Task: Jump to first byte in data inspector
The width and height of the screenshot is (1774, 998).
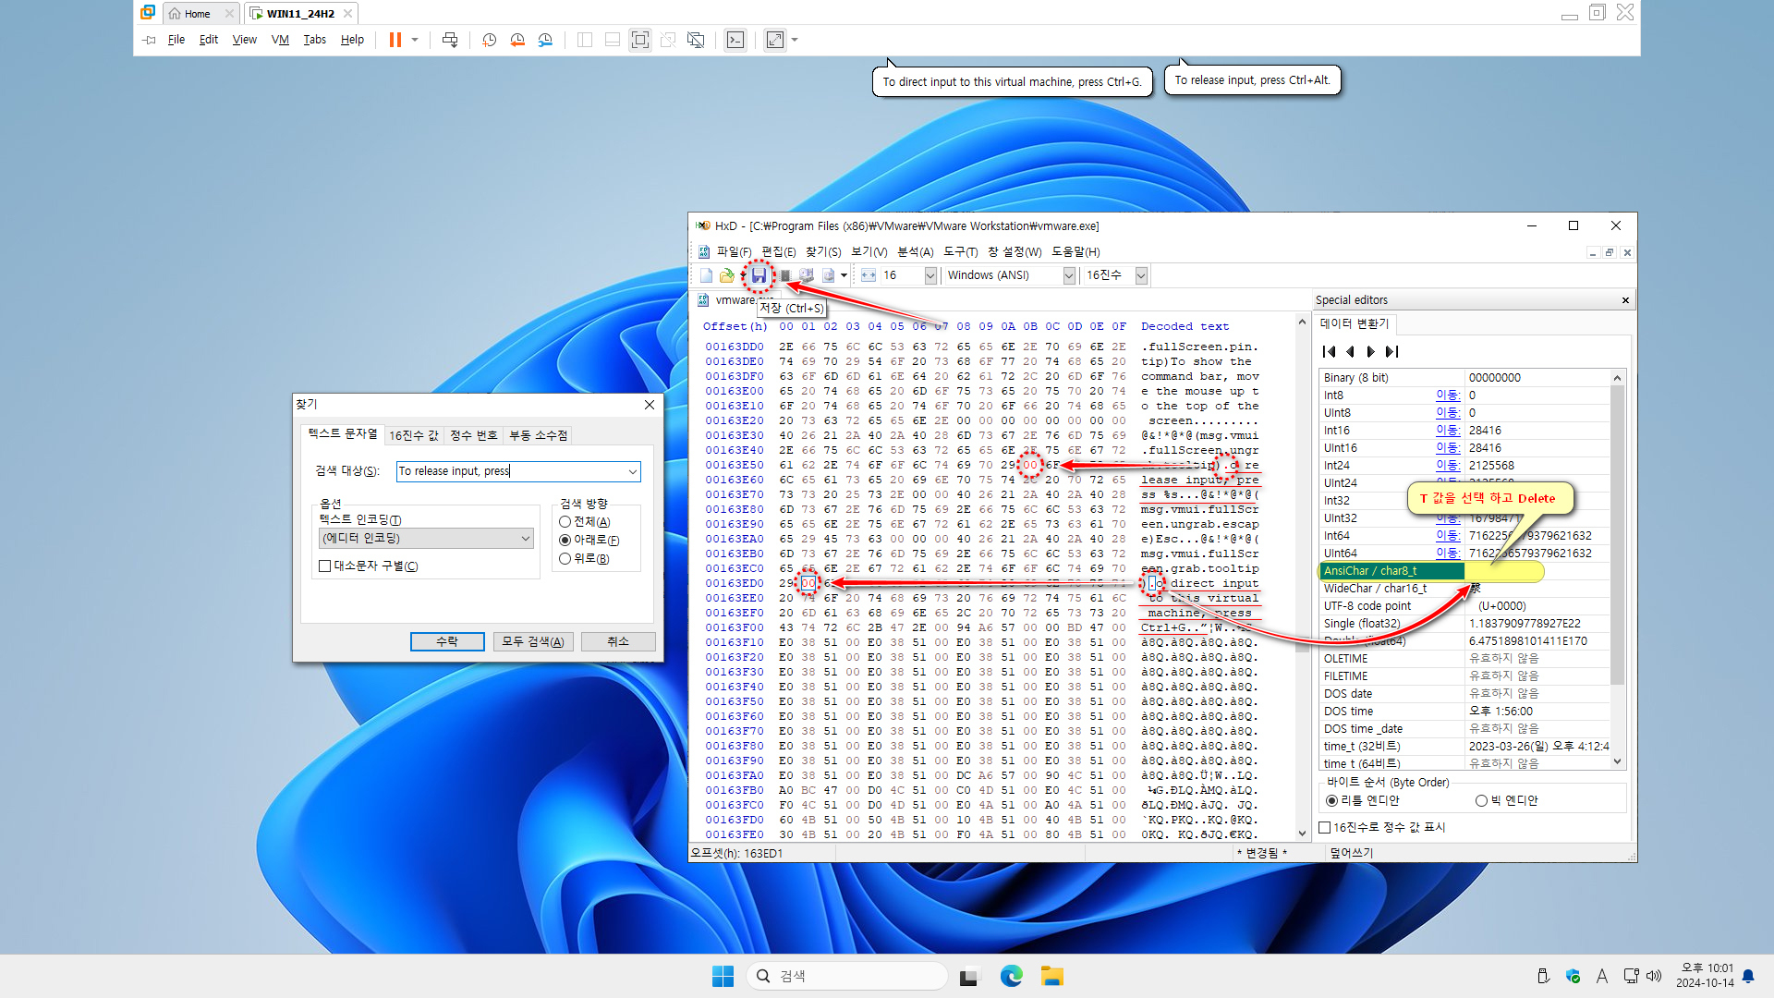Action: [x=1329, y=351]
